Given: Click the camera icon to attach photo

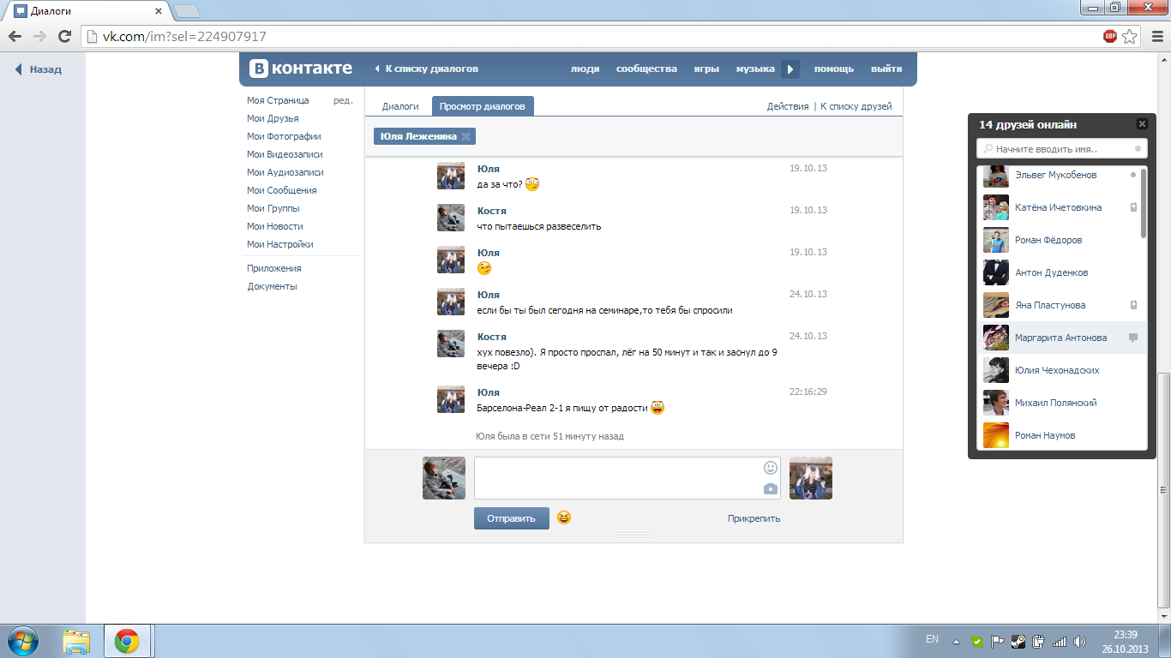Looking at the screenshot, I should 771,488.
